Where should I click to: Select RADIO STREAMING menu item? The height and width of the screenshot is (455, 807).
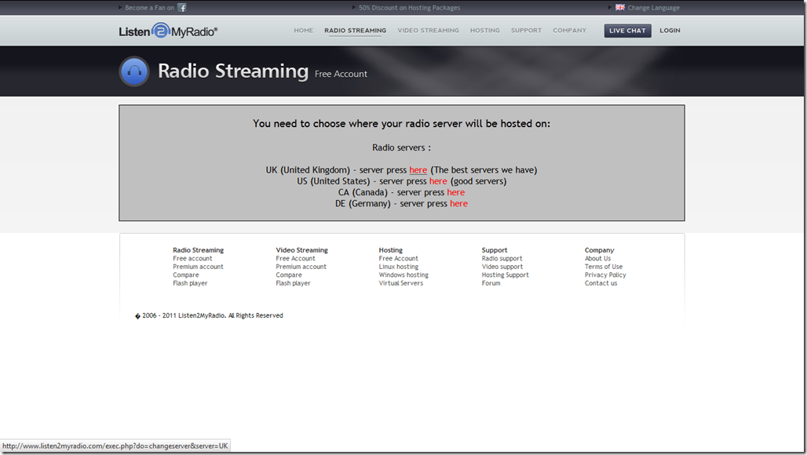pyautogui.click(x=355, y=31)
